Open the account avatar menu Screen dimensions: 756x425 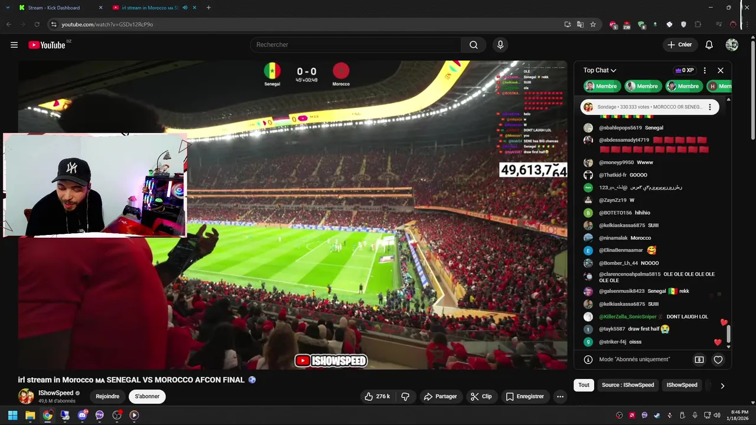coord(732,45)
